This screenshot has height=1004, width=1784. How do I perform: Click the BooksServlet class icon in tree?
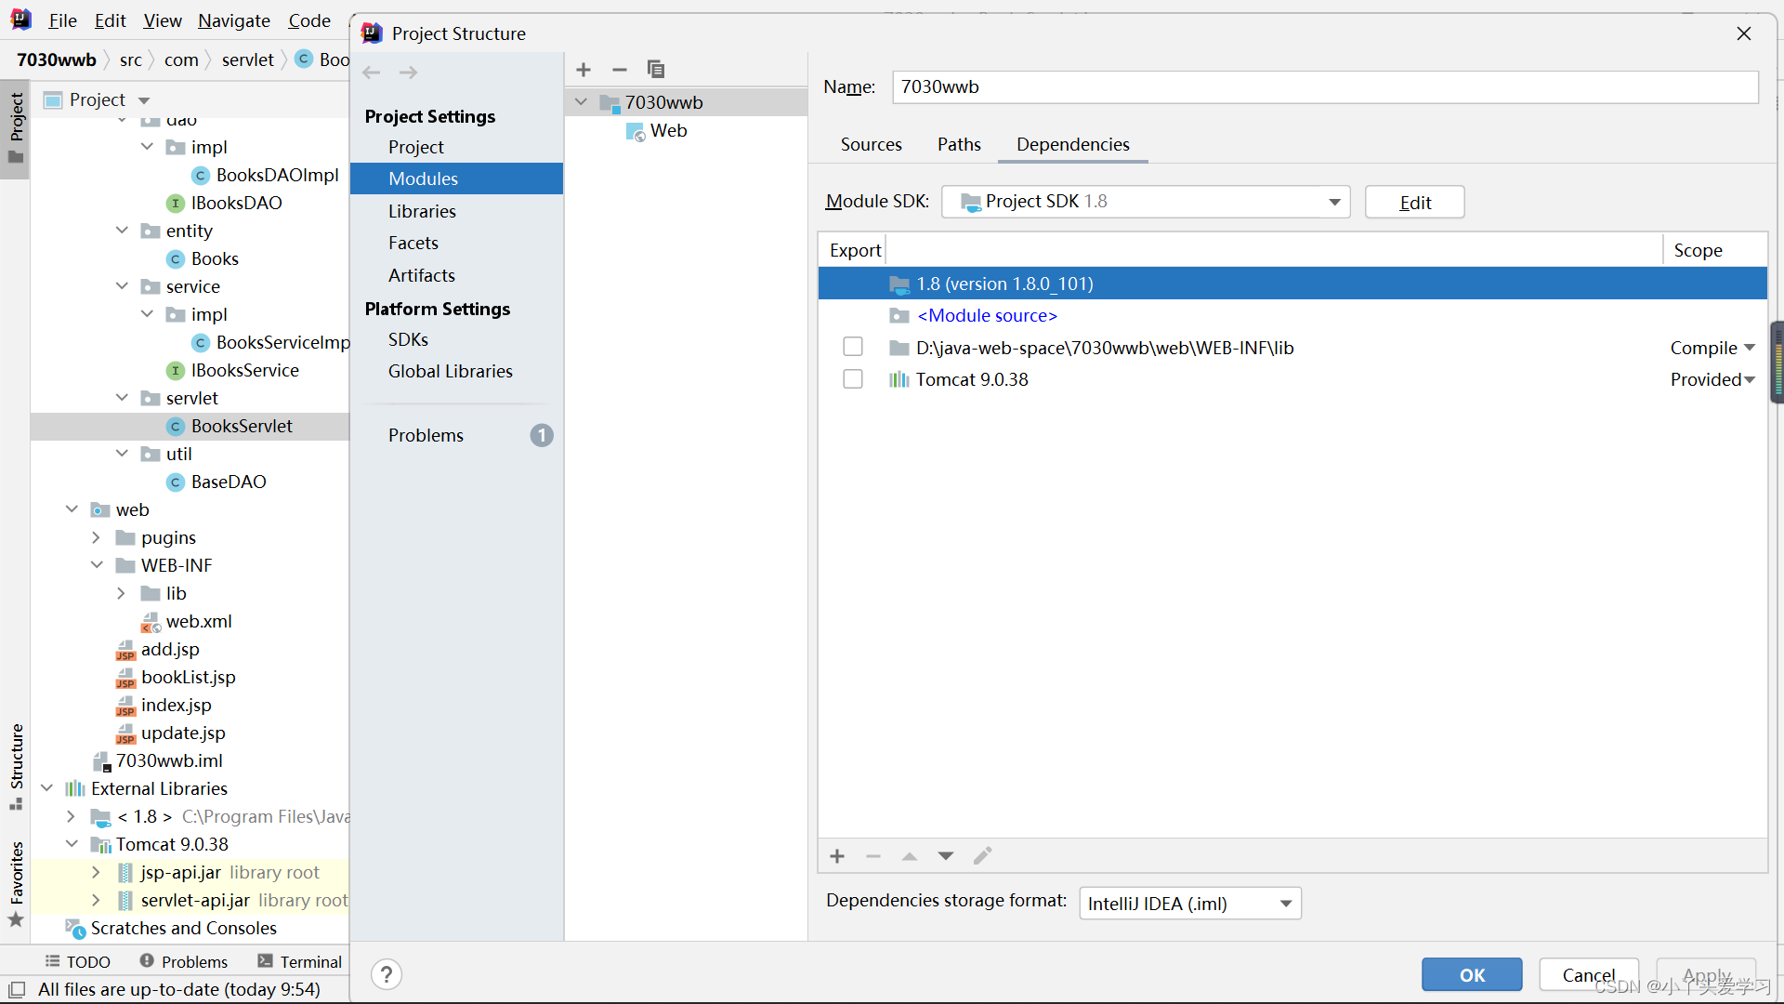pos(176,427)
